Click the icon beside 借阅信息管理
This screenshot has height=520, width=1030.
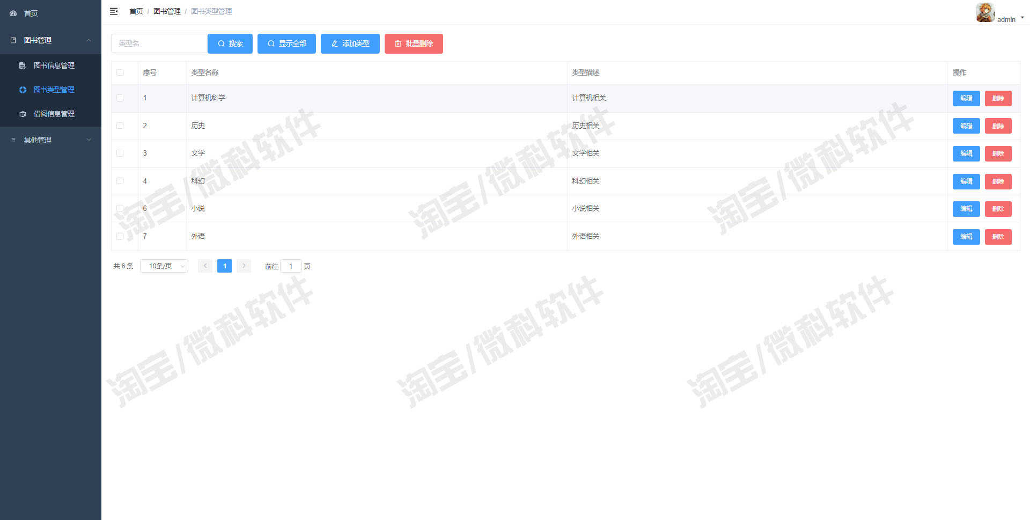click(x=23, y=114)
